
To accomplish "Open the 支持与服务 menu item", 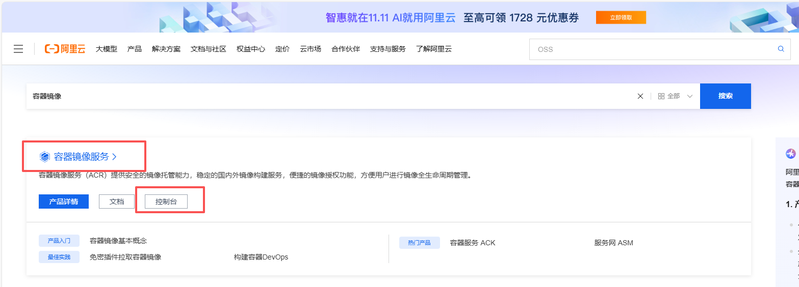I will [388, 49].
